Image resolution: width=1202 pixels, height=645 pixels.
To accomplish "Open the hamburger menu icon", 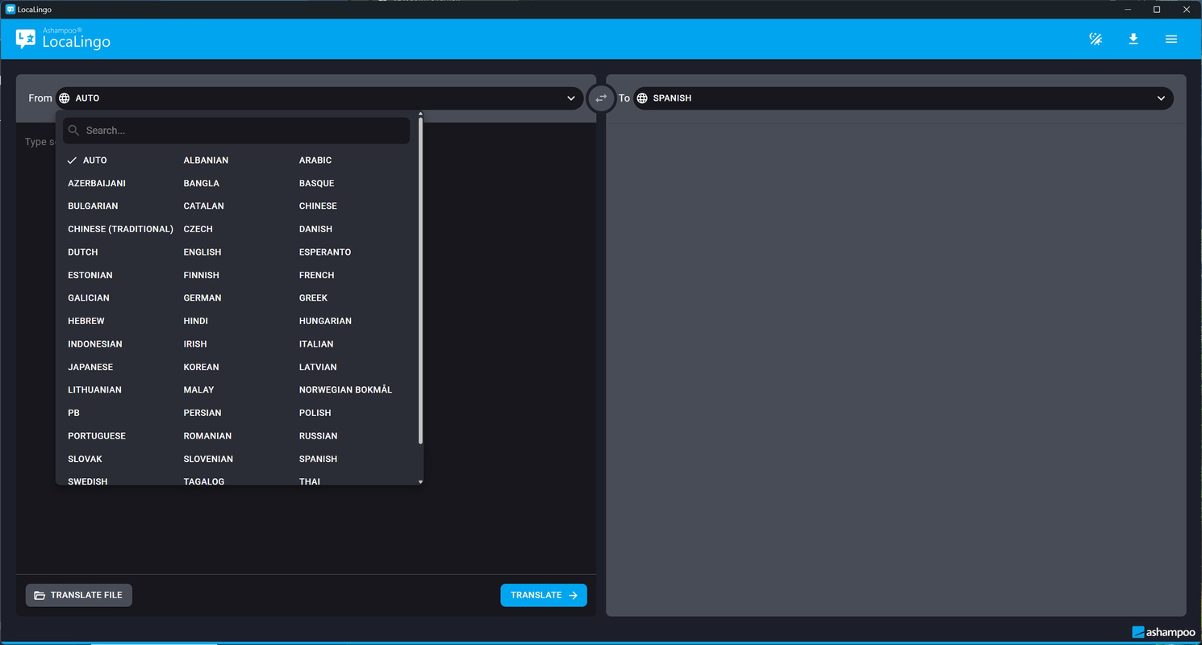I will point(1171,39).
